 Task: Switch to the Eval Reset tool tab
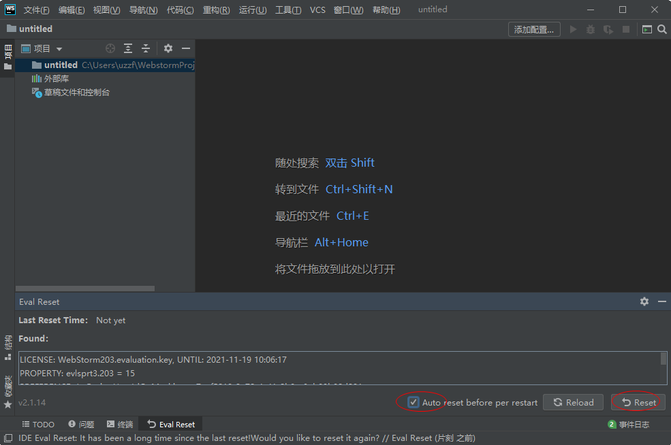171,425
